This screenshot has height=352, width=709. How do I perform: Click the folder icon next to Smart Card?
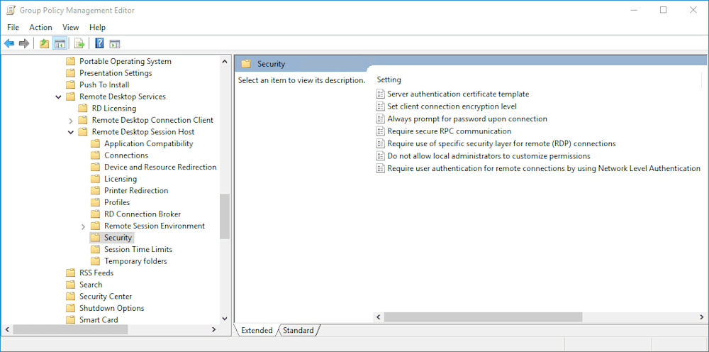pyautogui.click(x=70, y=320)
